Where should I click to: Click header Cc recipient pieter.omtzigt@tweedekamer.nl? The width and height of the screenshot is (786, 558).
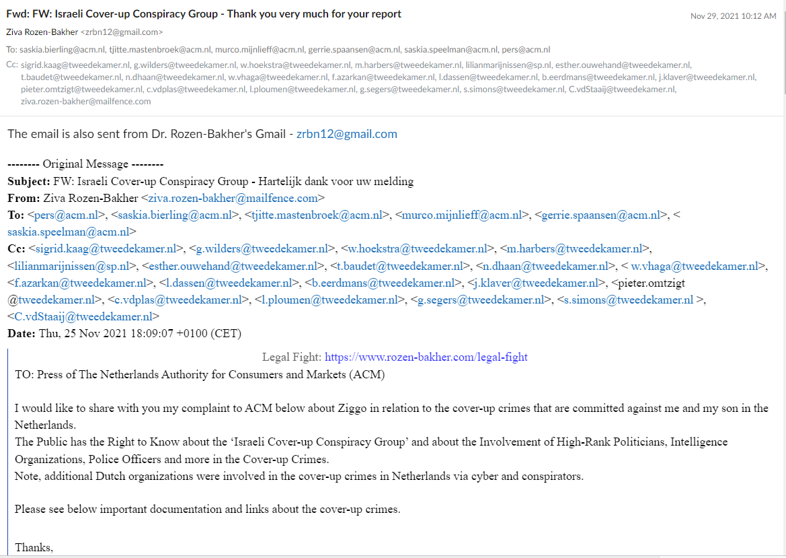coord(82,90)
